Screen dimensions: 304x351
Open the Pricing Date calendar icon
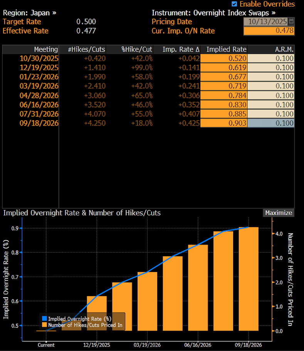[291, 21]
